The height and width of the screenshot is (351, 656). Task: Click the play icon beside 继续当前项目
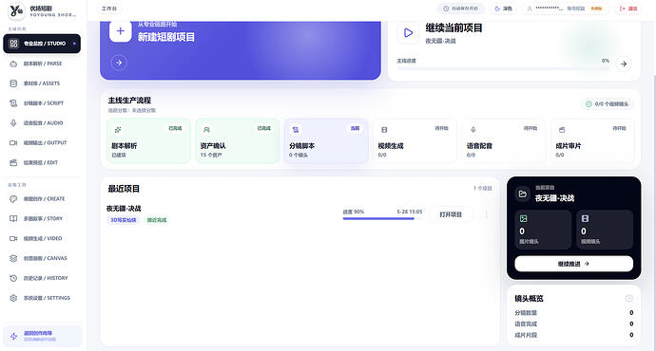(x=408, y=32)
